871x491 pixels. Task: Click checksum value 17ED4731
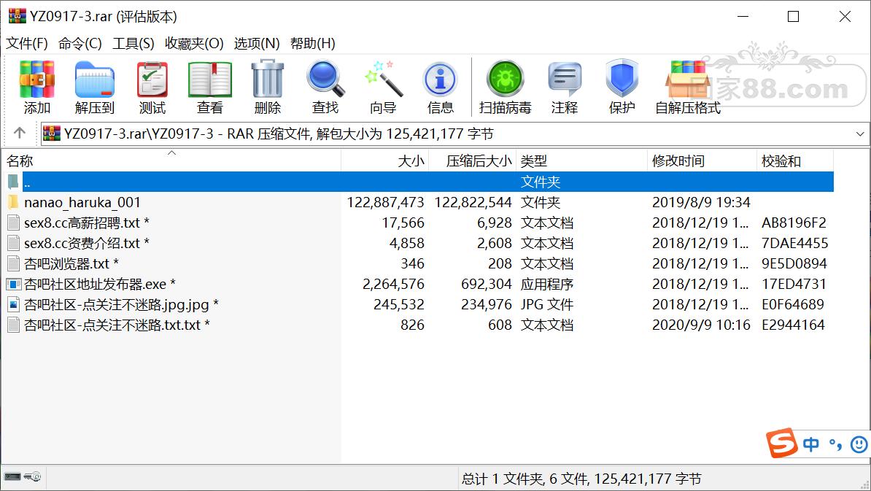pyautogui.click(x=794, y=284)
